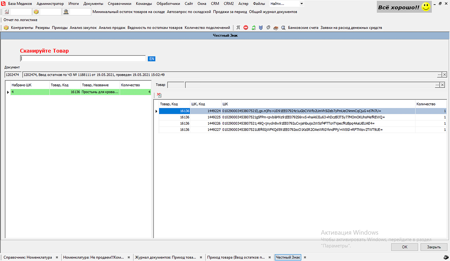Viewport: 450px width, 261px height.
Task: Open the Справочники menu
Action: (x=120, y=4)
